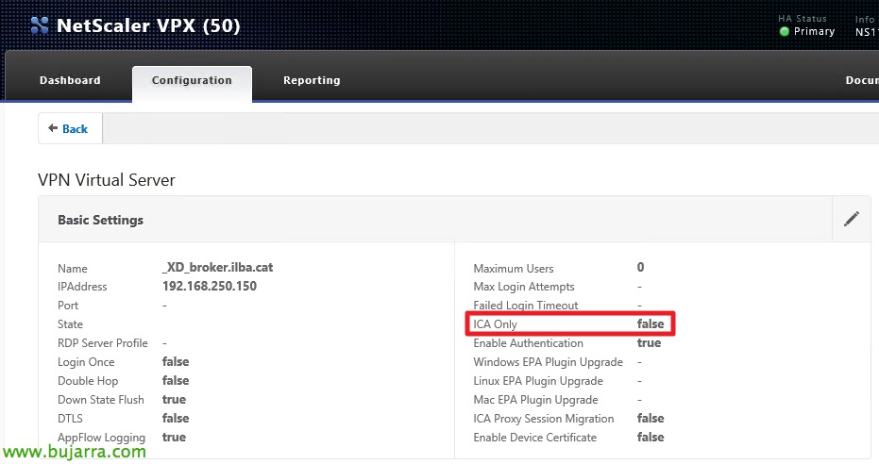Screen dimensions: 879x464
Task: Click the IP address 192.168.250.150
Action: tap(210, 286)
